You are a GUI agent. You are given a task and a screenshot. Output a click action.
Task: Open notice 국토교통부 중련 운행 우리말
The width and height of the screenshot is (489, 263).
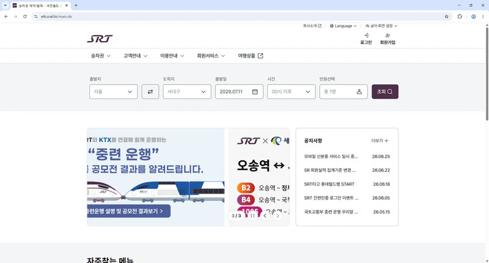click(x=331, y=212)
